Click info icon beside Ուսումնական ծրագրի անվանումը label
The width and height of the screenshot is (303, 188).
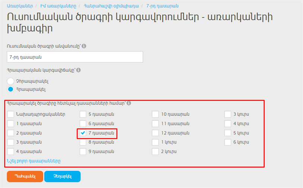pyautogui.click(x=84, y=46)
